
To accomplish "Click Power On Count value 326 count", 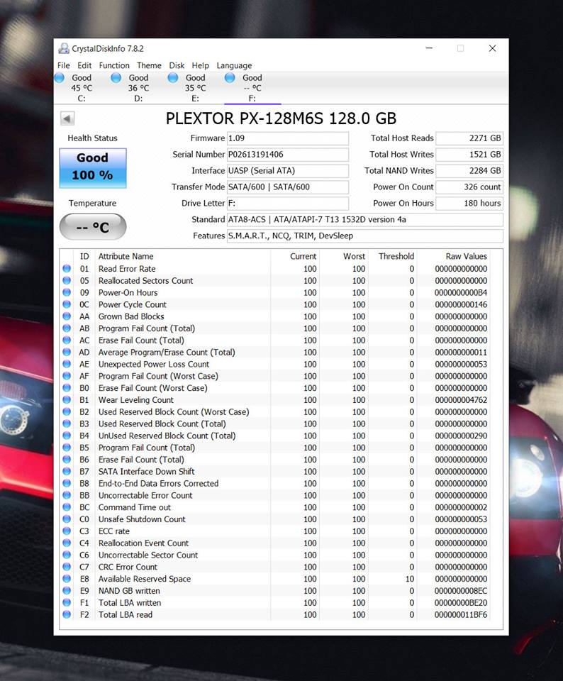I will (x=469, y=187).
